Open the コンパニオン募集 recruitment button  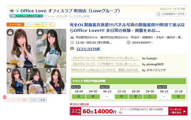tap(17, 100)
